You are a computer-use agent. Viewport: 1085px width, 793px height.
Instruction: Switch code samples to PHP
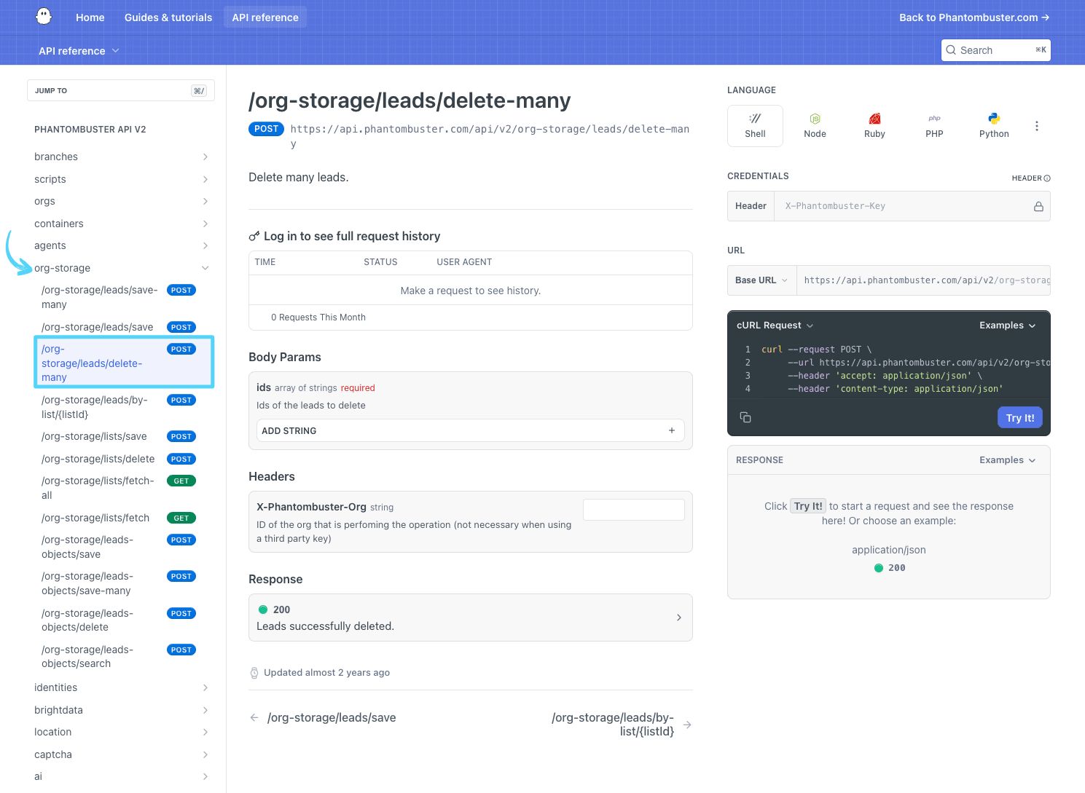click(934, 125)
